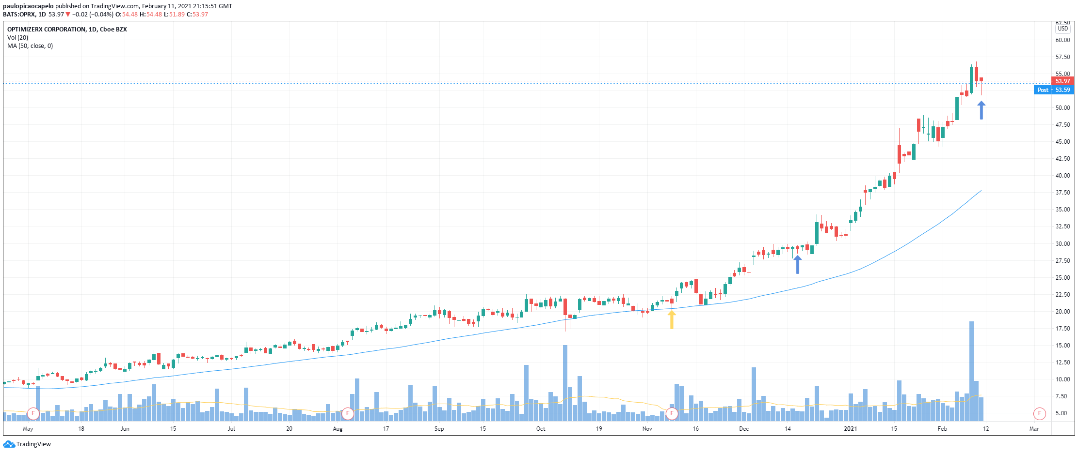Click the 50.00 price axis label
This screenshot has width=1078, height=453.
[x=1063, y=108]
